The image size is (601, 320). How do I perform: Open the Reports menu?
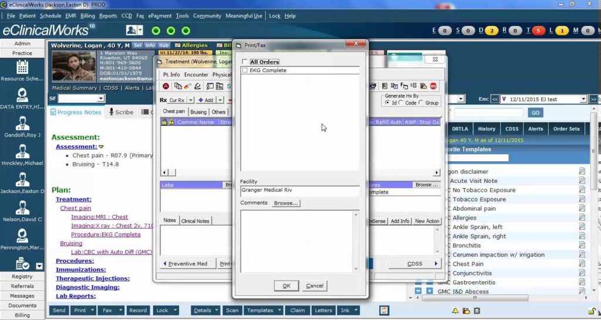(x=108, y=16)
